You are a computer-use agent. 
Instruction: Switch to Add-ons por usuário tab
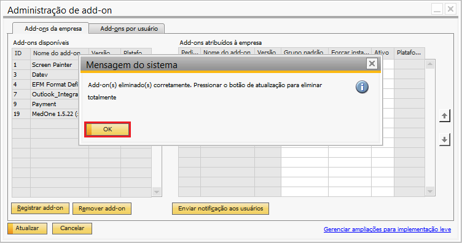(x=127, y=29)
